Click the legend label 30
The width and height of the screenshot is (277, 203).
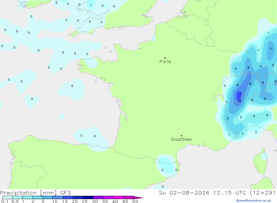tap(95, 201)
